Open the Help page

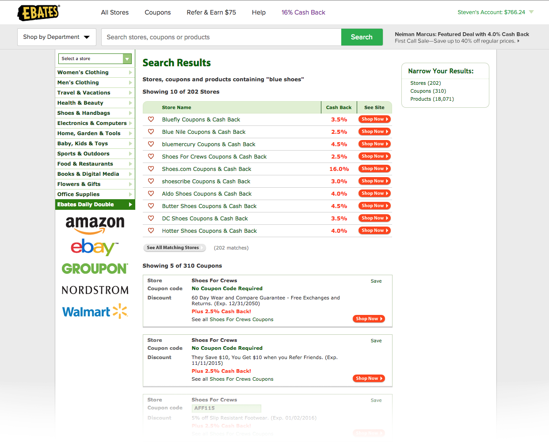coord(259,12)
